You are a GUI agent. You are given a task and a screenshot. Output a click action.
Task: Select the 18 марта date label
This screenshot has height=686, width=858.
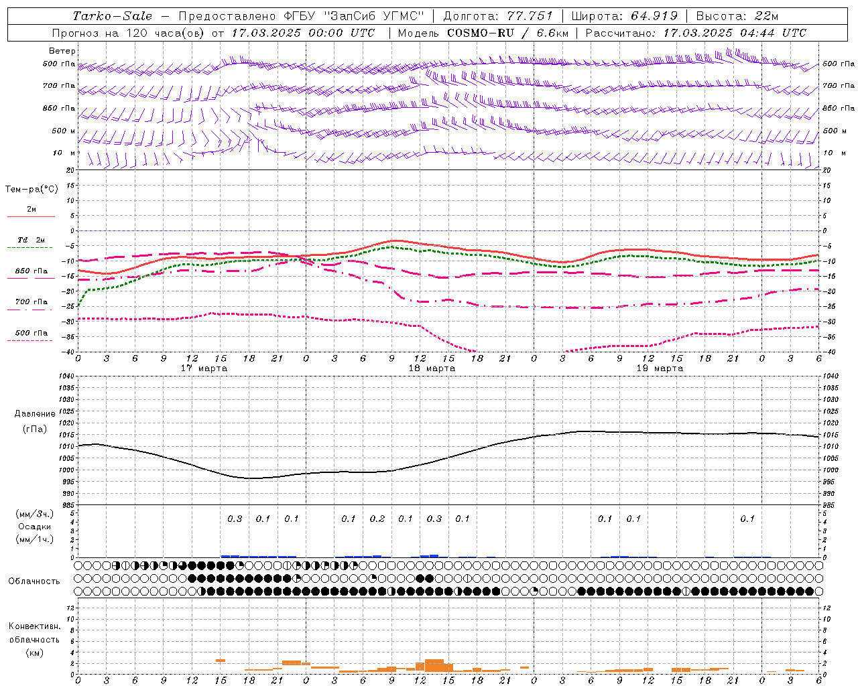coord(432,368)
